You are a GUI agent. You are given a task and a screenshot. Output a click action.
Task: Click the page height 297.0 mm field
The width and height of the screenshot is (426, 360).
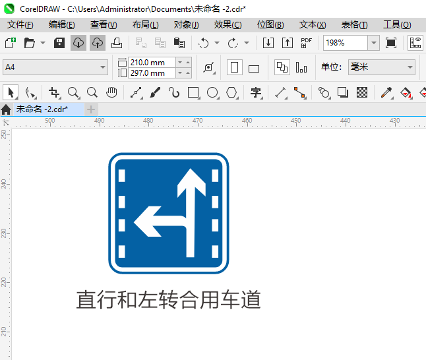click(x=152, y=73)
